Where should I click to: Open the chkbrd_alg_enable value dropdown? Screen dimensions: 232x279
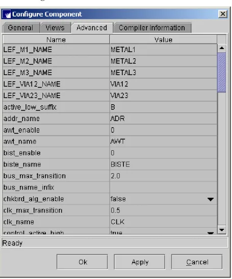coord(211,199)
